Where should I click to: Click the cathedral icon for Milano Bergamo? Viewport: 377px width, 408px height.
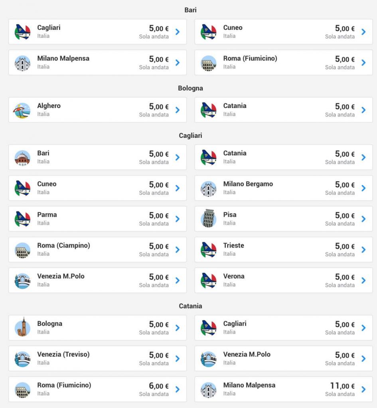[x=208, y=188]
